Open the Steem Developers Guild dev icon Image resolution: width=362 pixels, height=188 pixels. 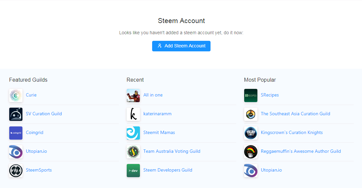pos(133,171)
